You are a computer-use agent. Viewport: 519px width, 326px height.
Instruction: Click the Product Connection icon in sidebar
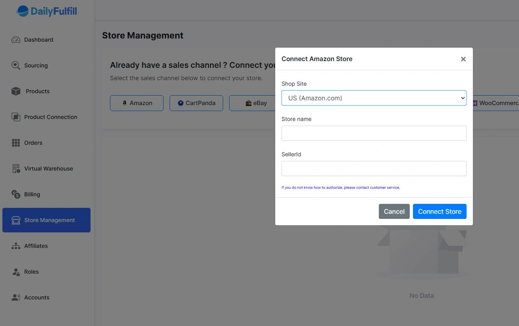[16, 117]
